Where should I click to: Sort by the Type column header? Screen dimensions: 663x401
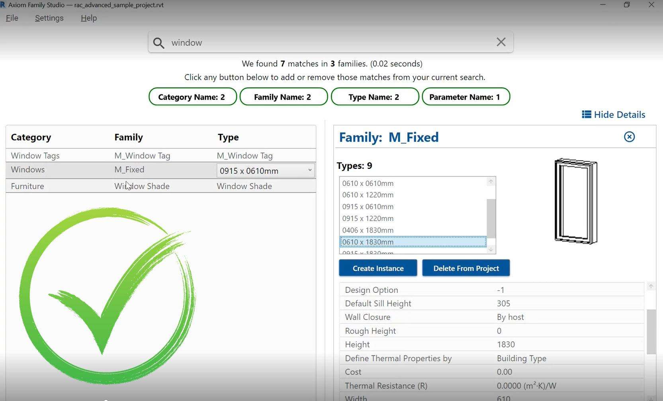click(x=228, y=137)
